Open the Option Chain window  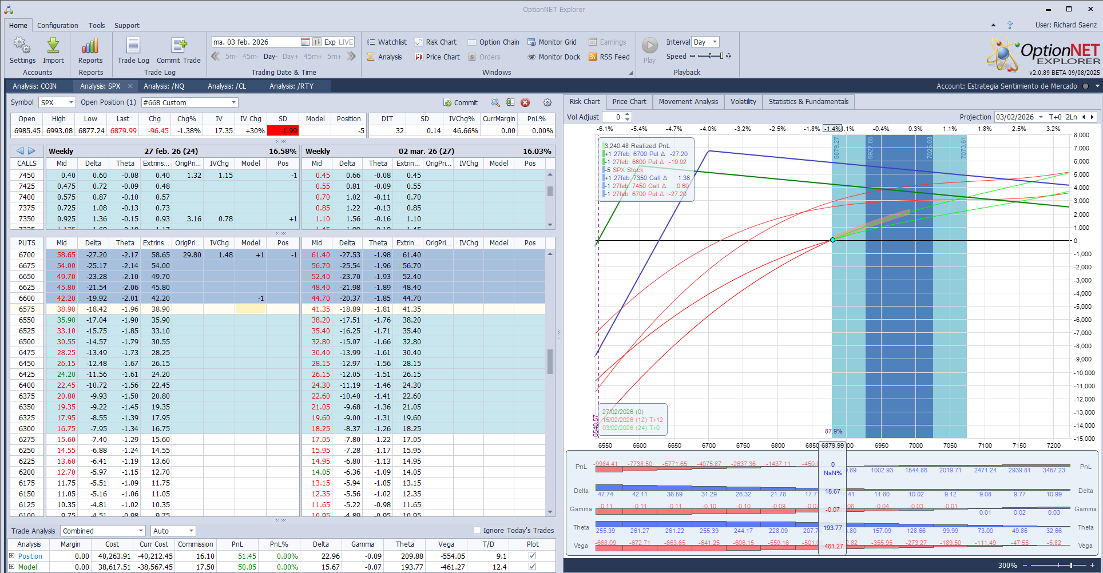pos(494,42)
